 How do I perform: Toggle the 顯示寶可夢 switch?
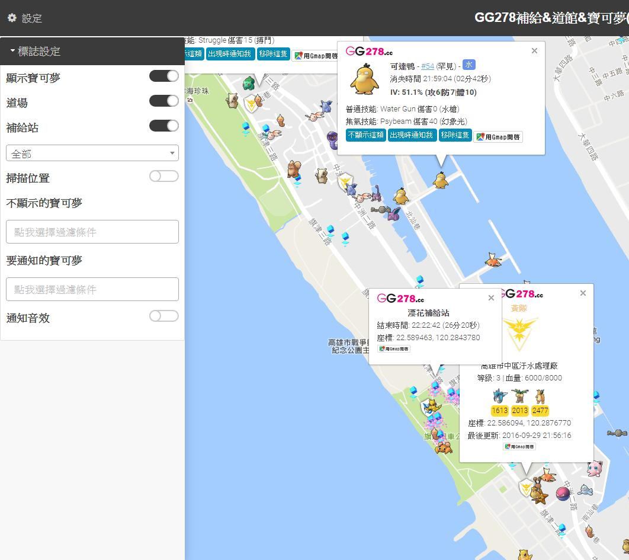[x=163, y=76]
